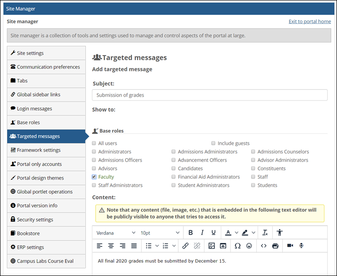Expand the highlight color options arrow
The image size is (337, 276).
coord(253,233)
